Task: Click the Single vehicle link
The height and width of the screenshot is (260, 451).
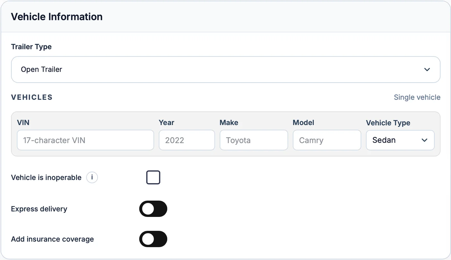Action: click(x=417, y=97)
